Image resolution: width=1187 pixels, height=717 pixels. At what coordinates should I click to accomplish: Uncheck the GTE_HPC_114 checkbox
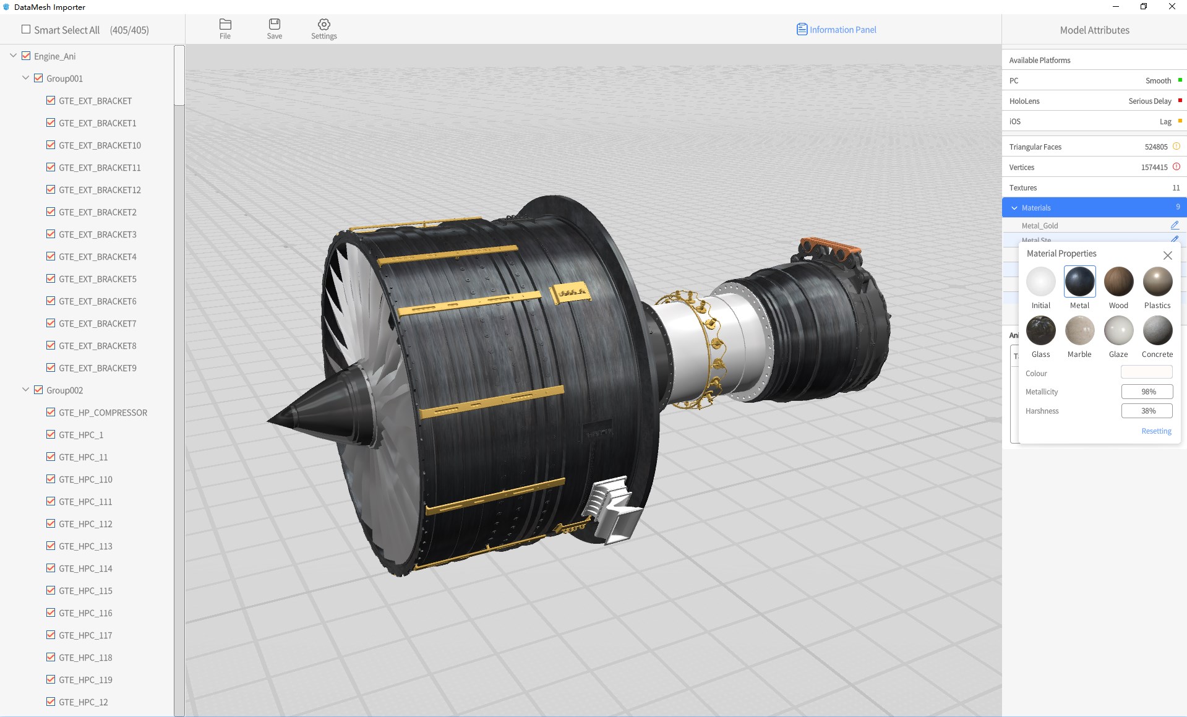tap(51, 568)
